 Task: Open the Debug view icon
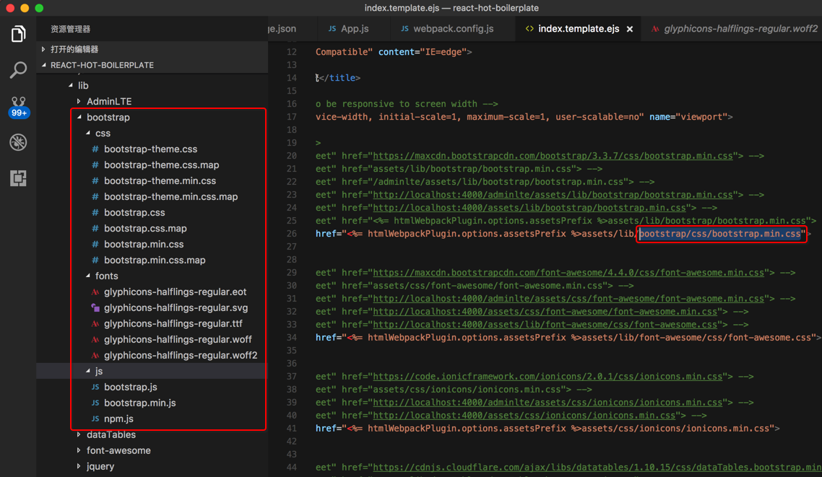tap(18, 142)
